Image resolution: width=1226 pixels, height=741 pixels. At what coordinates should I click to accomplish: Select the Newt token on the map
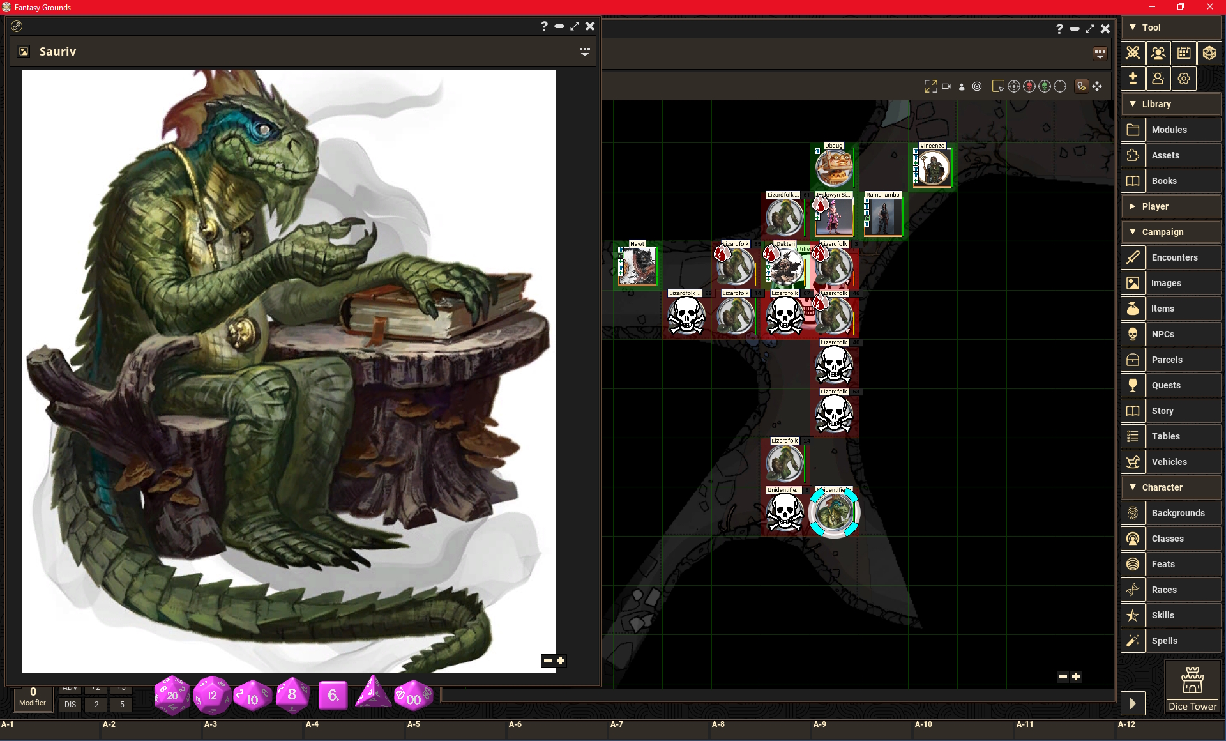pyautogui.click(x=637, y=266)
